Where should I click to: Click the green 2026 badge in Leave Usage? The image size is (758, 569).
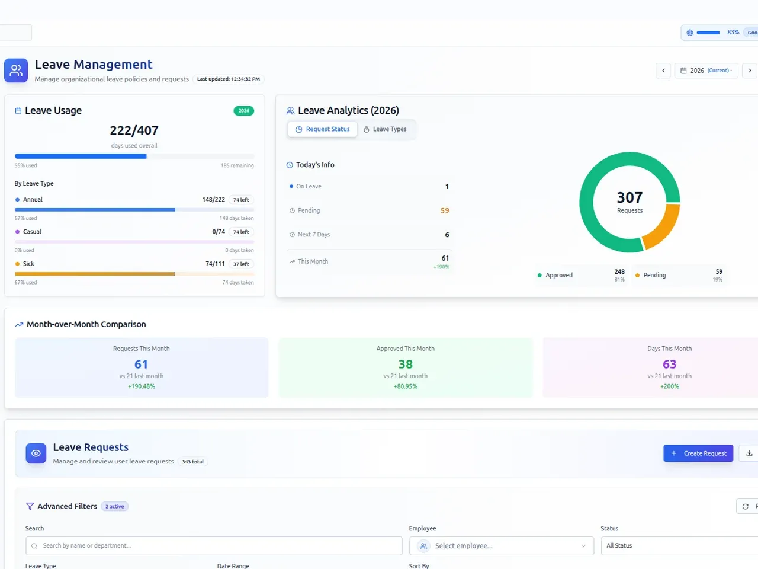click(244, 111)
